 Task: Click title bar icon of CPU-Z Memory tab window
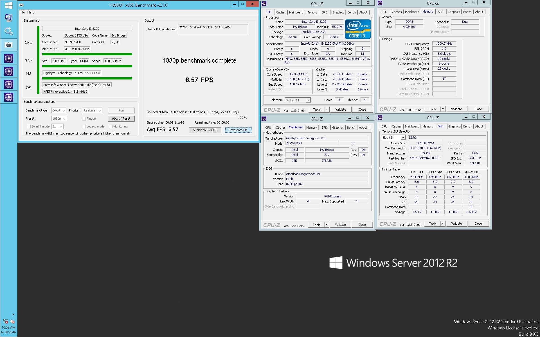380,3
